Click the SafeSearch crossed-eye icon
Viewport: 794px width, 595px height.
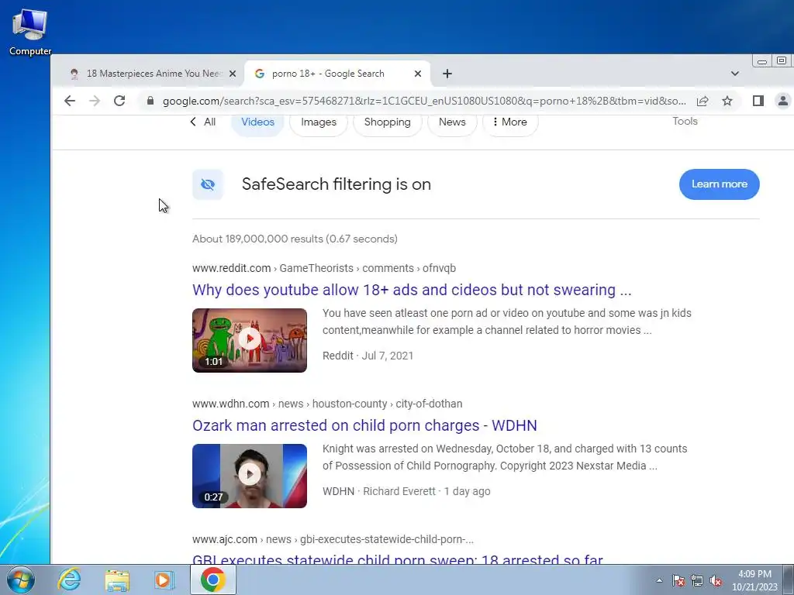[208, 184]
